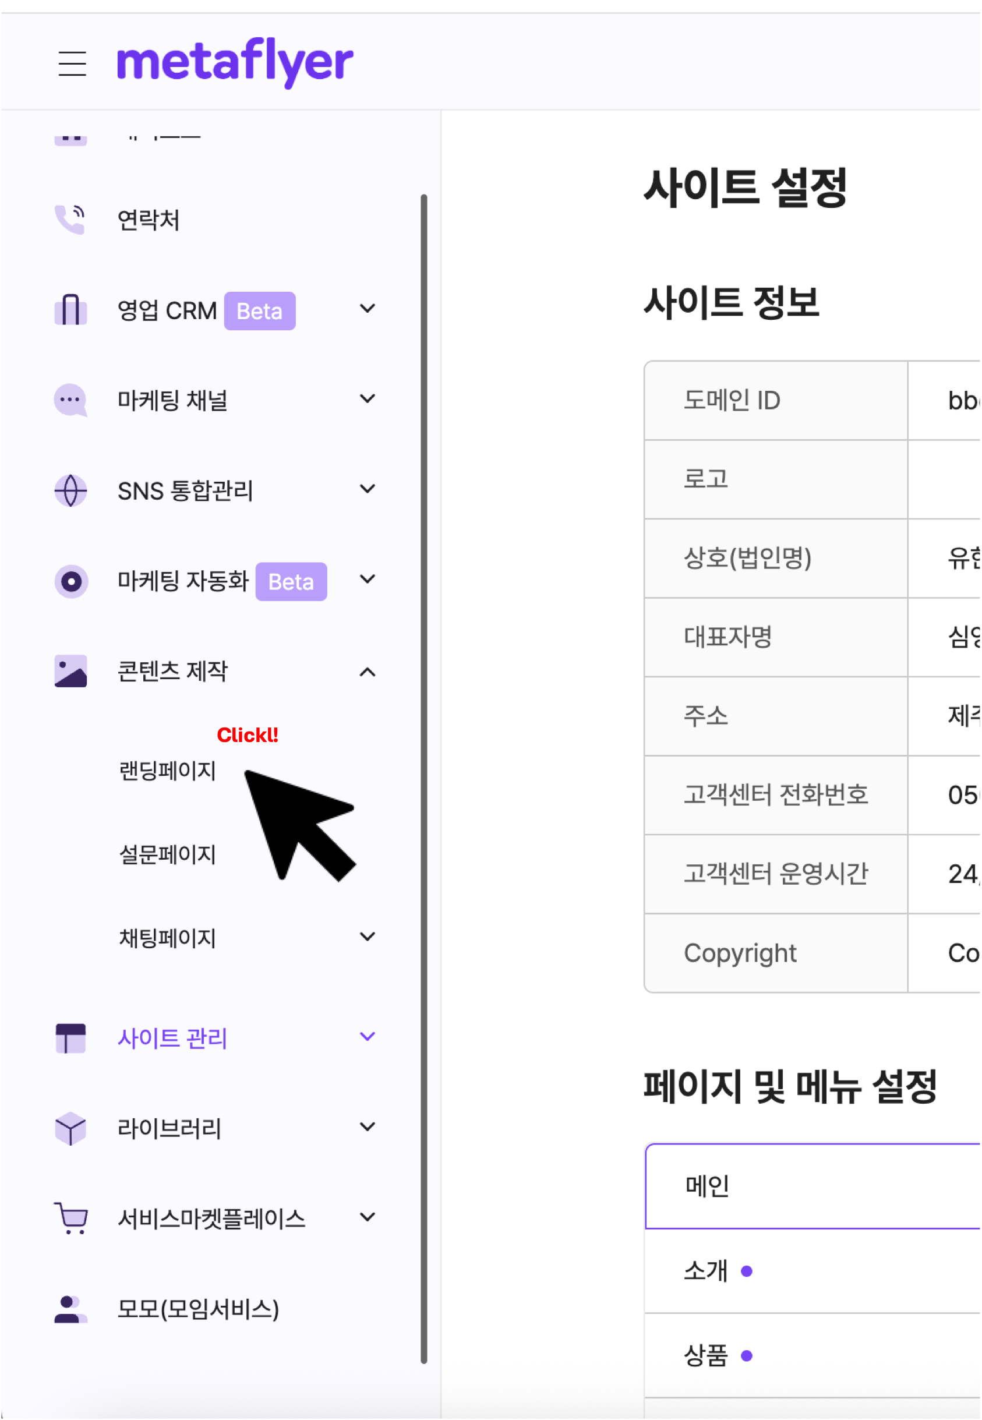Image resolution: width=982 pixels, height=1420 pixels.
Task: Click the 마케팅 자동화 target icon
Action: click(70, 581)
